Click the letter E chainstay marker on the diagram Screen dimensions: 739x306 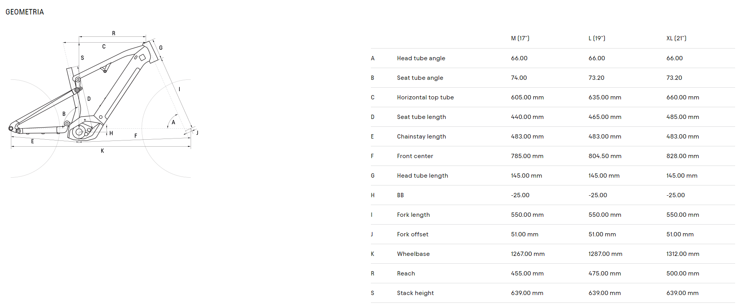(33, 141)
